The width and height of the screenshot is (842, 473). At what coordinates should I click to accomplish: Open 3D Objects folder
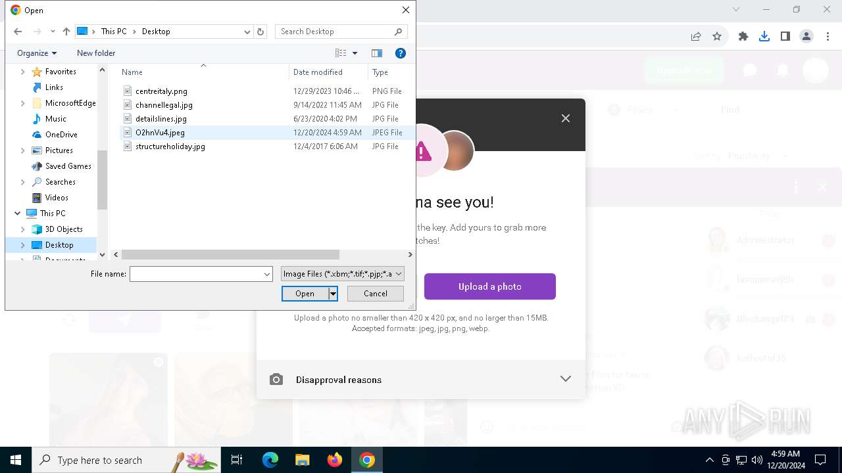pos(64,229)
